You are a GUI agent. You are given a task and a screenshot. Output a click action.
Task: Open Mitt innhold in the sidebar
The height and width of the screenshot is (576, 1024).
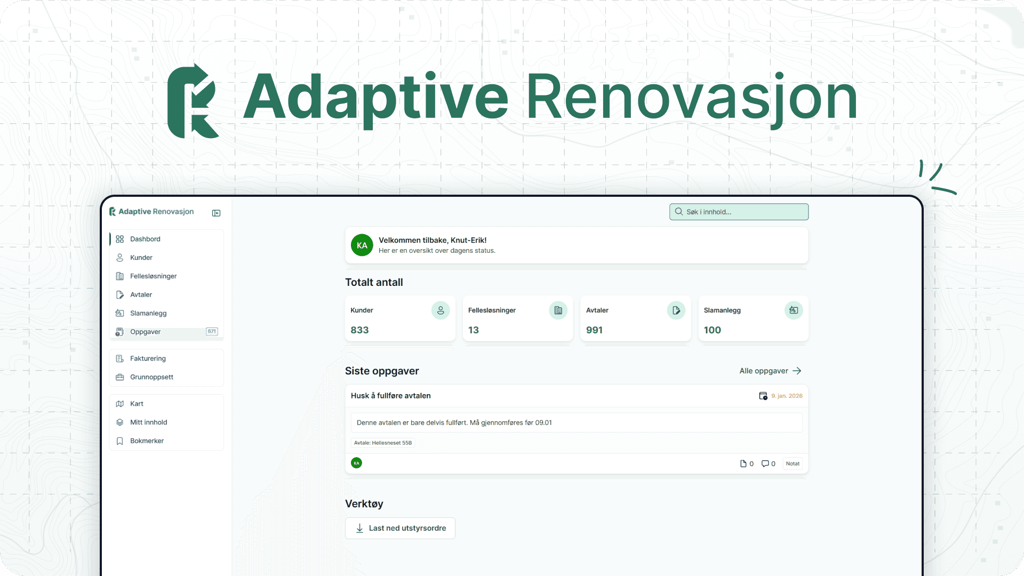tap(148, 422)
